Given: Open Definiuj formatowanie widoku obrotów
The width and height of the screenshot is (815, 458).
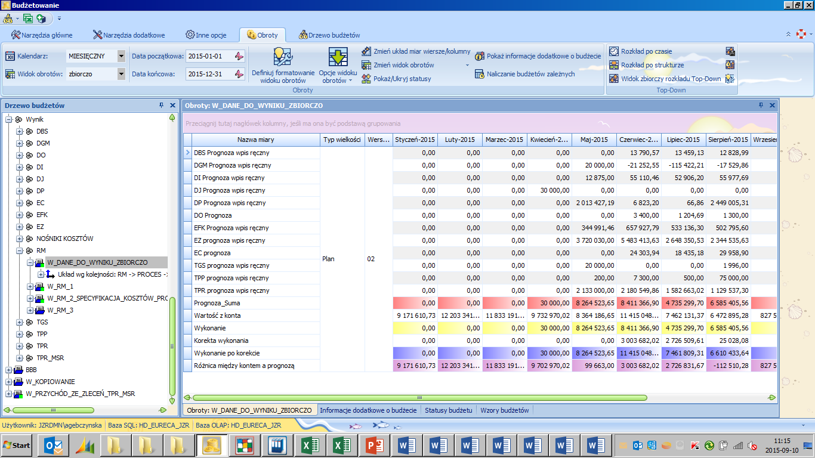Looking at the screenshot, I should (283, 66).
